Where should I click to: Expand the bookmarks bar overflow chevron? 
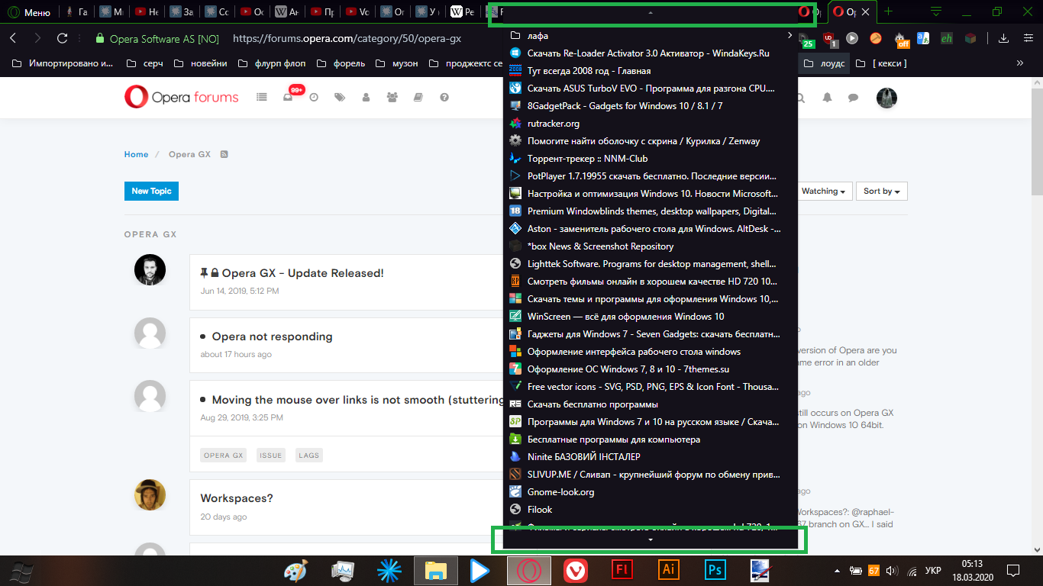pos(1020,64)
